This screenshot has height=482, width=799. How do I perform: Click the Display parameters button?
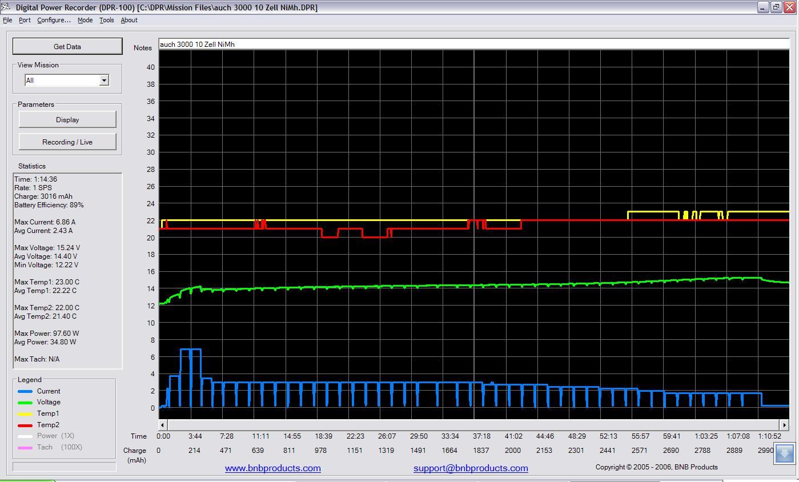pyautogui.click(x=67, y=120)
